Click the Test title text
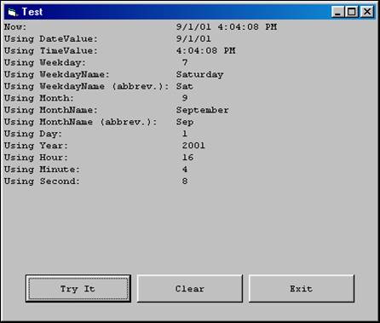Viewport: 380px width, 323px height. 32,12
